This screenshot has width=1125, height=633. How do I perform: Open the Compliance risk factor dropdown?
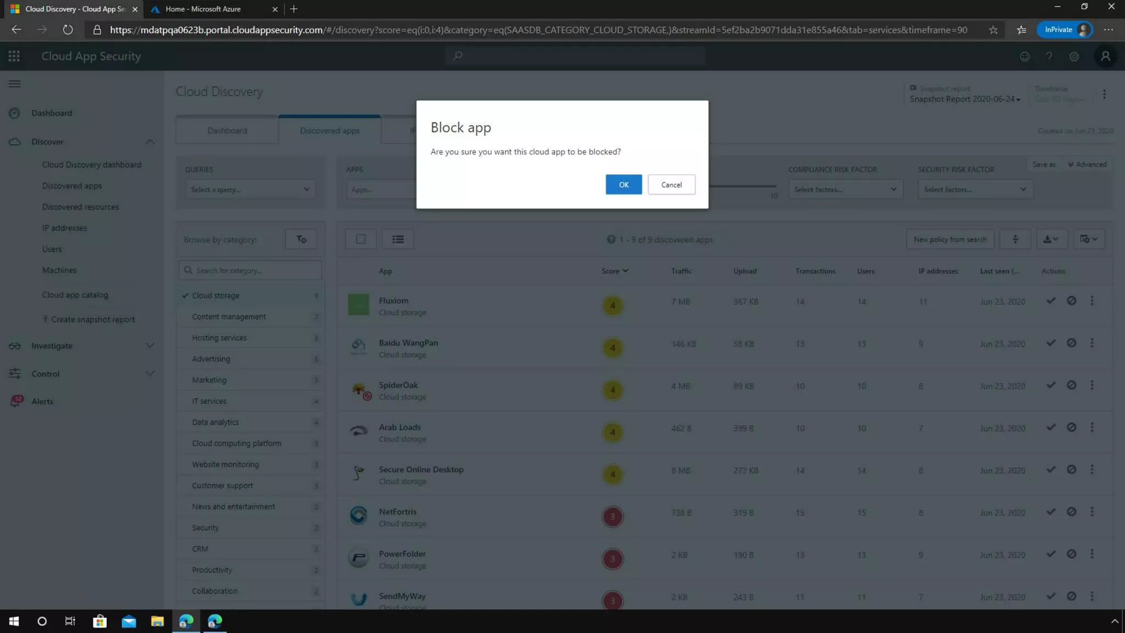point(845,190)
